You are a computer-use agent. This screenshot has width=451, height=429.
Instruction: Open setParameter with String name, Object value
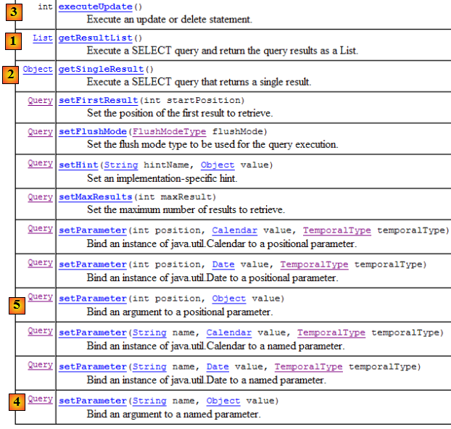(92, 400)
